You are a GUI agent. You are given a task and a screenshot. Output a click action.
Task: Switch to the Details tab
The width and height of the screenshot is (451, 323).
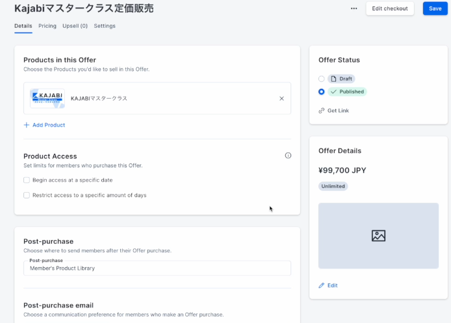[x=23, y=26]
